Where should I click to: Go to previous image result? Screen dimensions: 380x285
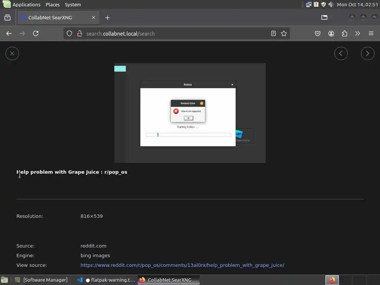click(x=341, y=53)
